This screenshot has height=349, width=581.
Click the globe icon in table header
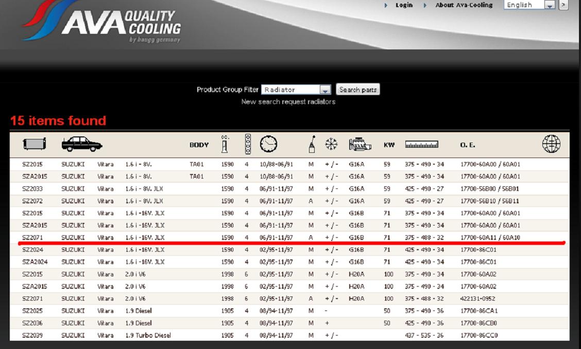coord(551,144)
